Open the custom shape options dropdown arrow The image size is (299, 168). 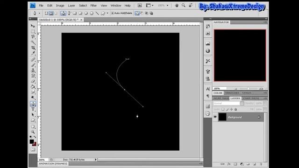click(107, 13)
